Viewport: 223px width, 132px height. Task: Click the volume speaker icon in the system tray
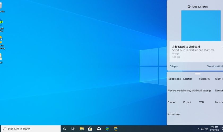(x=207, y=129)
